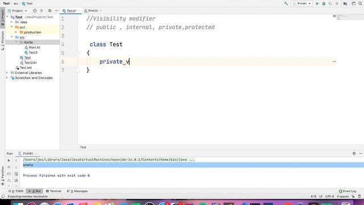Screen dimensions: 364x205
Task: Open the TODO tool window
Action: [16, 191]
